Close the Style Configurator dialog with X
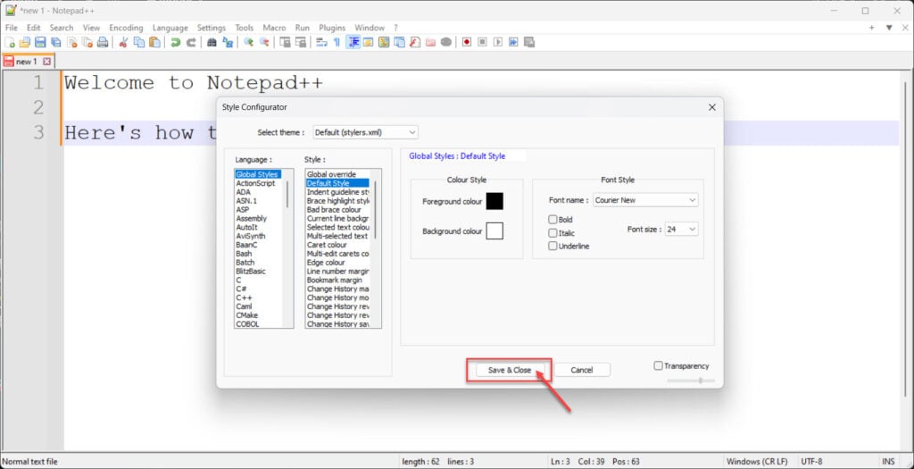Image resolution: width=914 pixels, height=469 pixels. [711, 107]
